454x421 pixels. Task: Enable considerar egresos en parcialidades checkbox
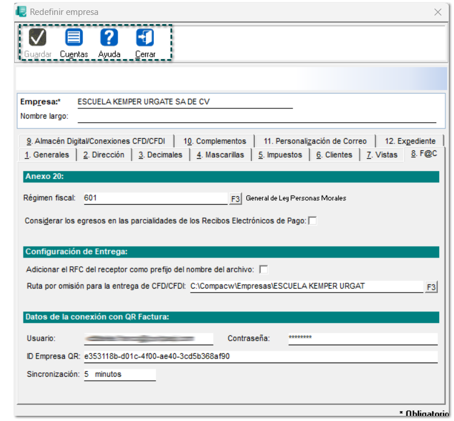point(312,221)
